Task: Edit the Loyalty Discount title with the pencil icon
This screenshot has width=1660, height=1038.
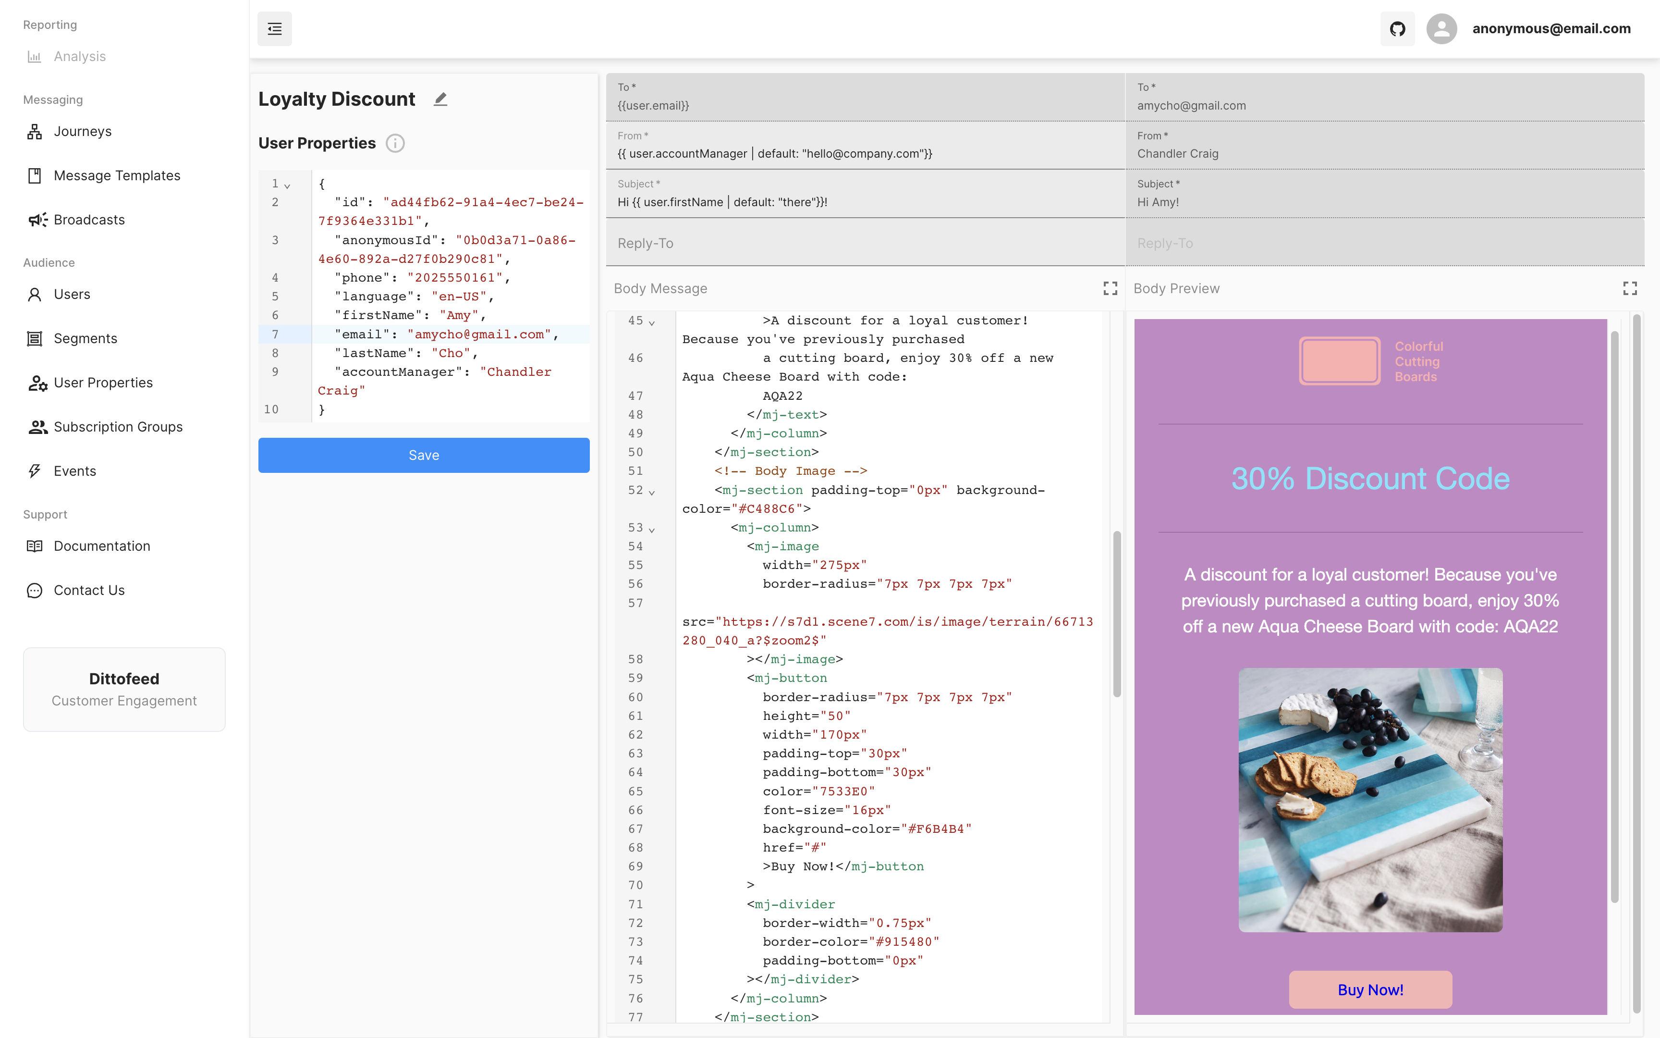Action: 440,99
